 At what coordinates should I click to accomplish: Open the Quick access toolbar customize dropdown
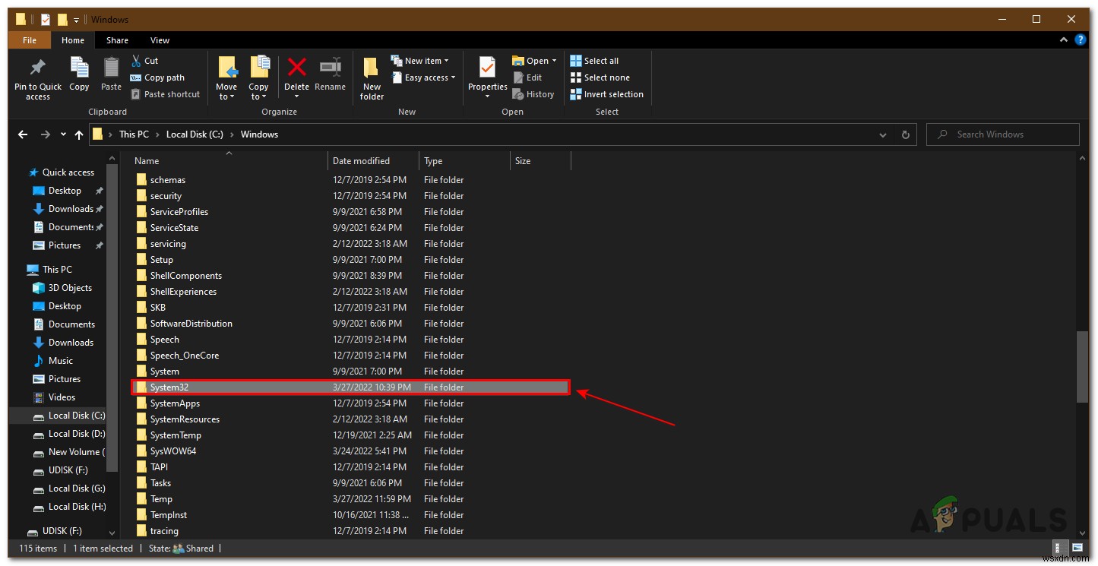(x=75, y=19)
